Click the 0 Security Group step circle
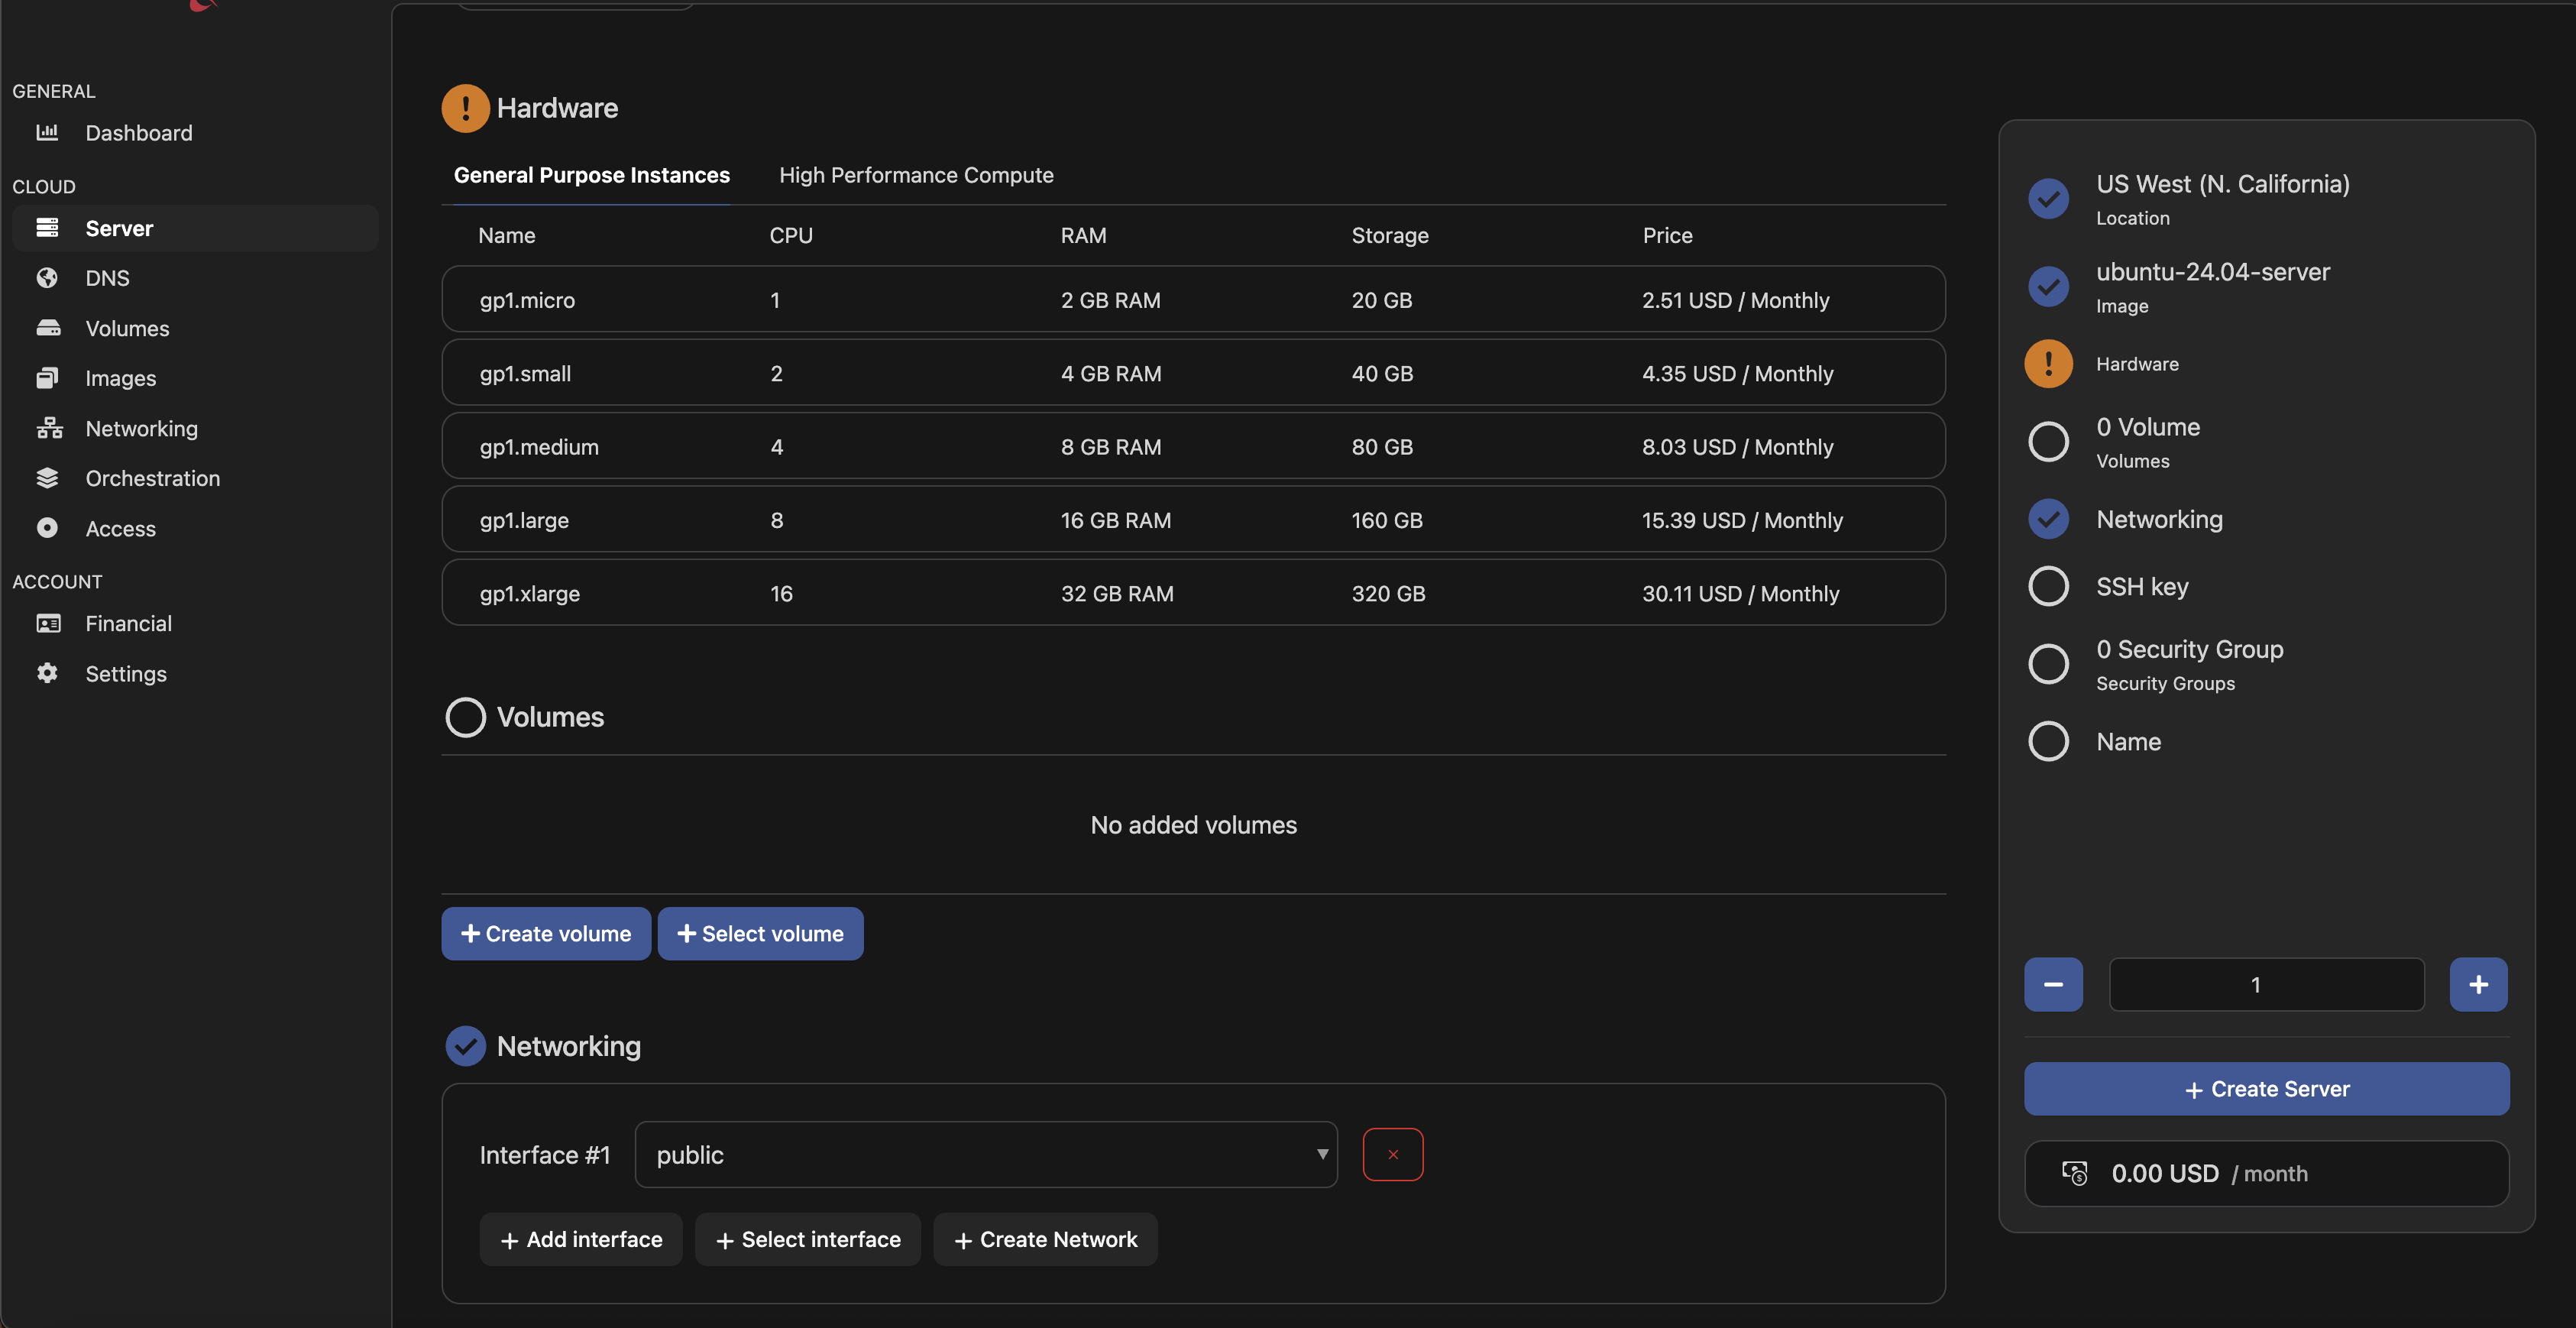This screenshot has height=1328, width=2576. click(2048, 663)
